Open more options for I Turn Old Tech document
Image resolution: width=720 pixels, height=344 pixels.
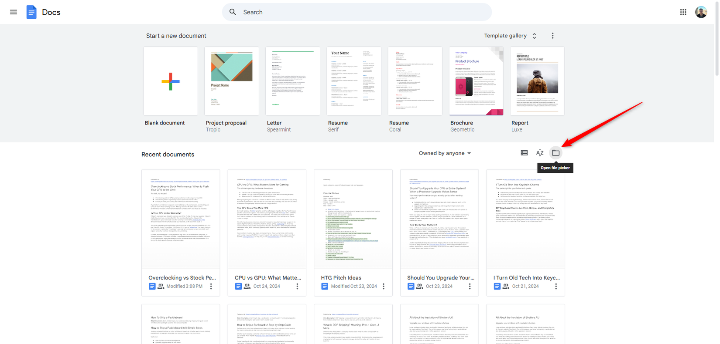(556, 287)
